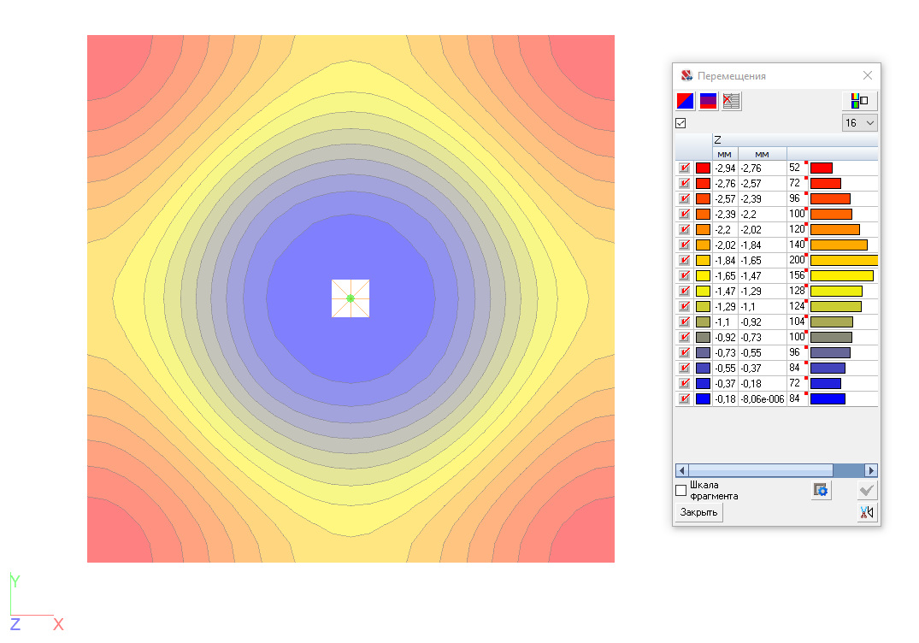
Task: Uncheck the -1,65 to -1,47 range row
Action: [x=684, y=275]
